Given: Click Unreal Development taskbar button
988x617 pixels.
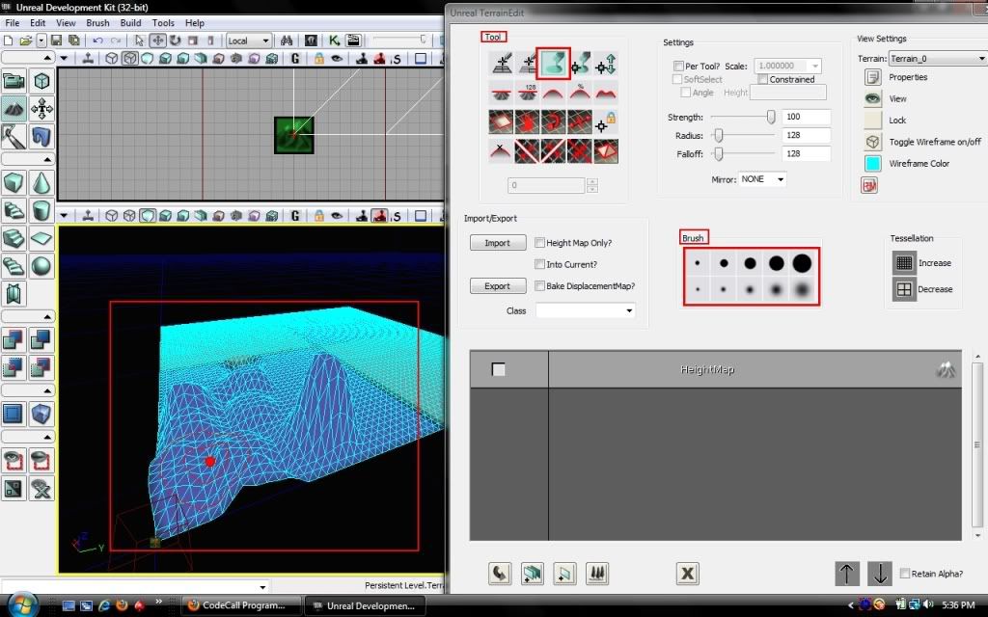Looking at the screenshot, I should pyautogui.click(x=366, y=605).
